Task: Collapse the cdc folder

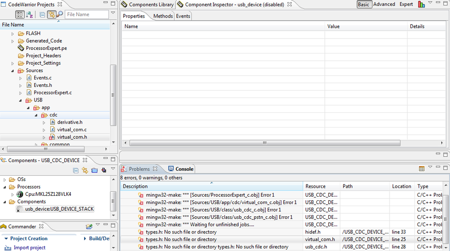Action: 36,115
